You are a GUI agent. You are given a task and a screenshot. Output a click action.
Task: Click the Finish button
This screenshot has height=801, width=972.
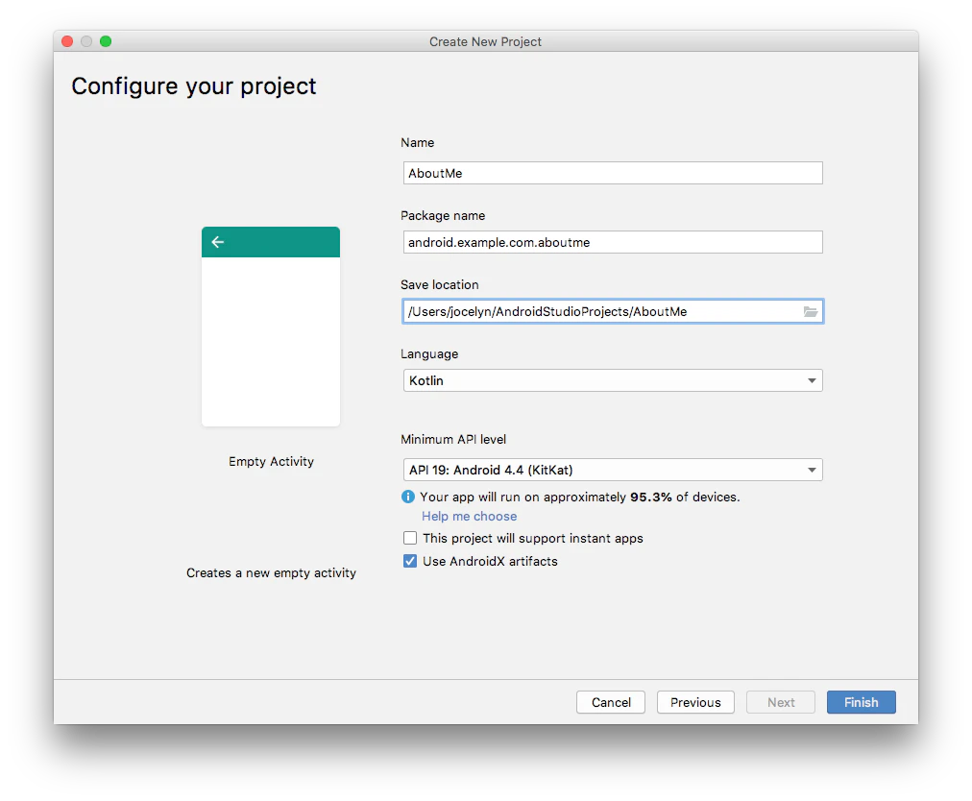click(861, 702)
